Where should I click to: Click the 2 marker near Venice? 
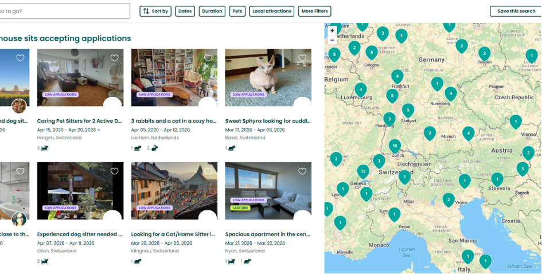[449, 199]
